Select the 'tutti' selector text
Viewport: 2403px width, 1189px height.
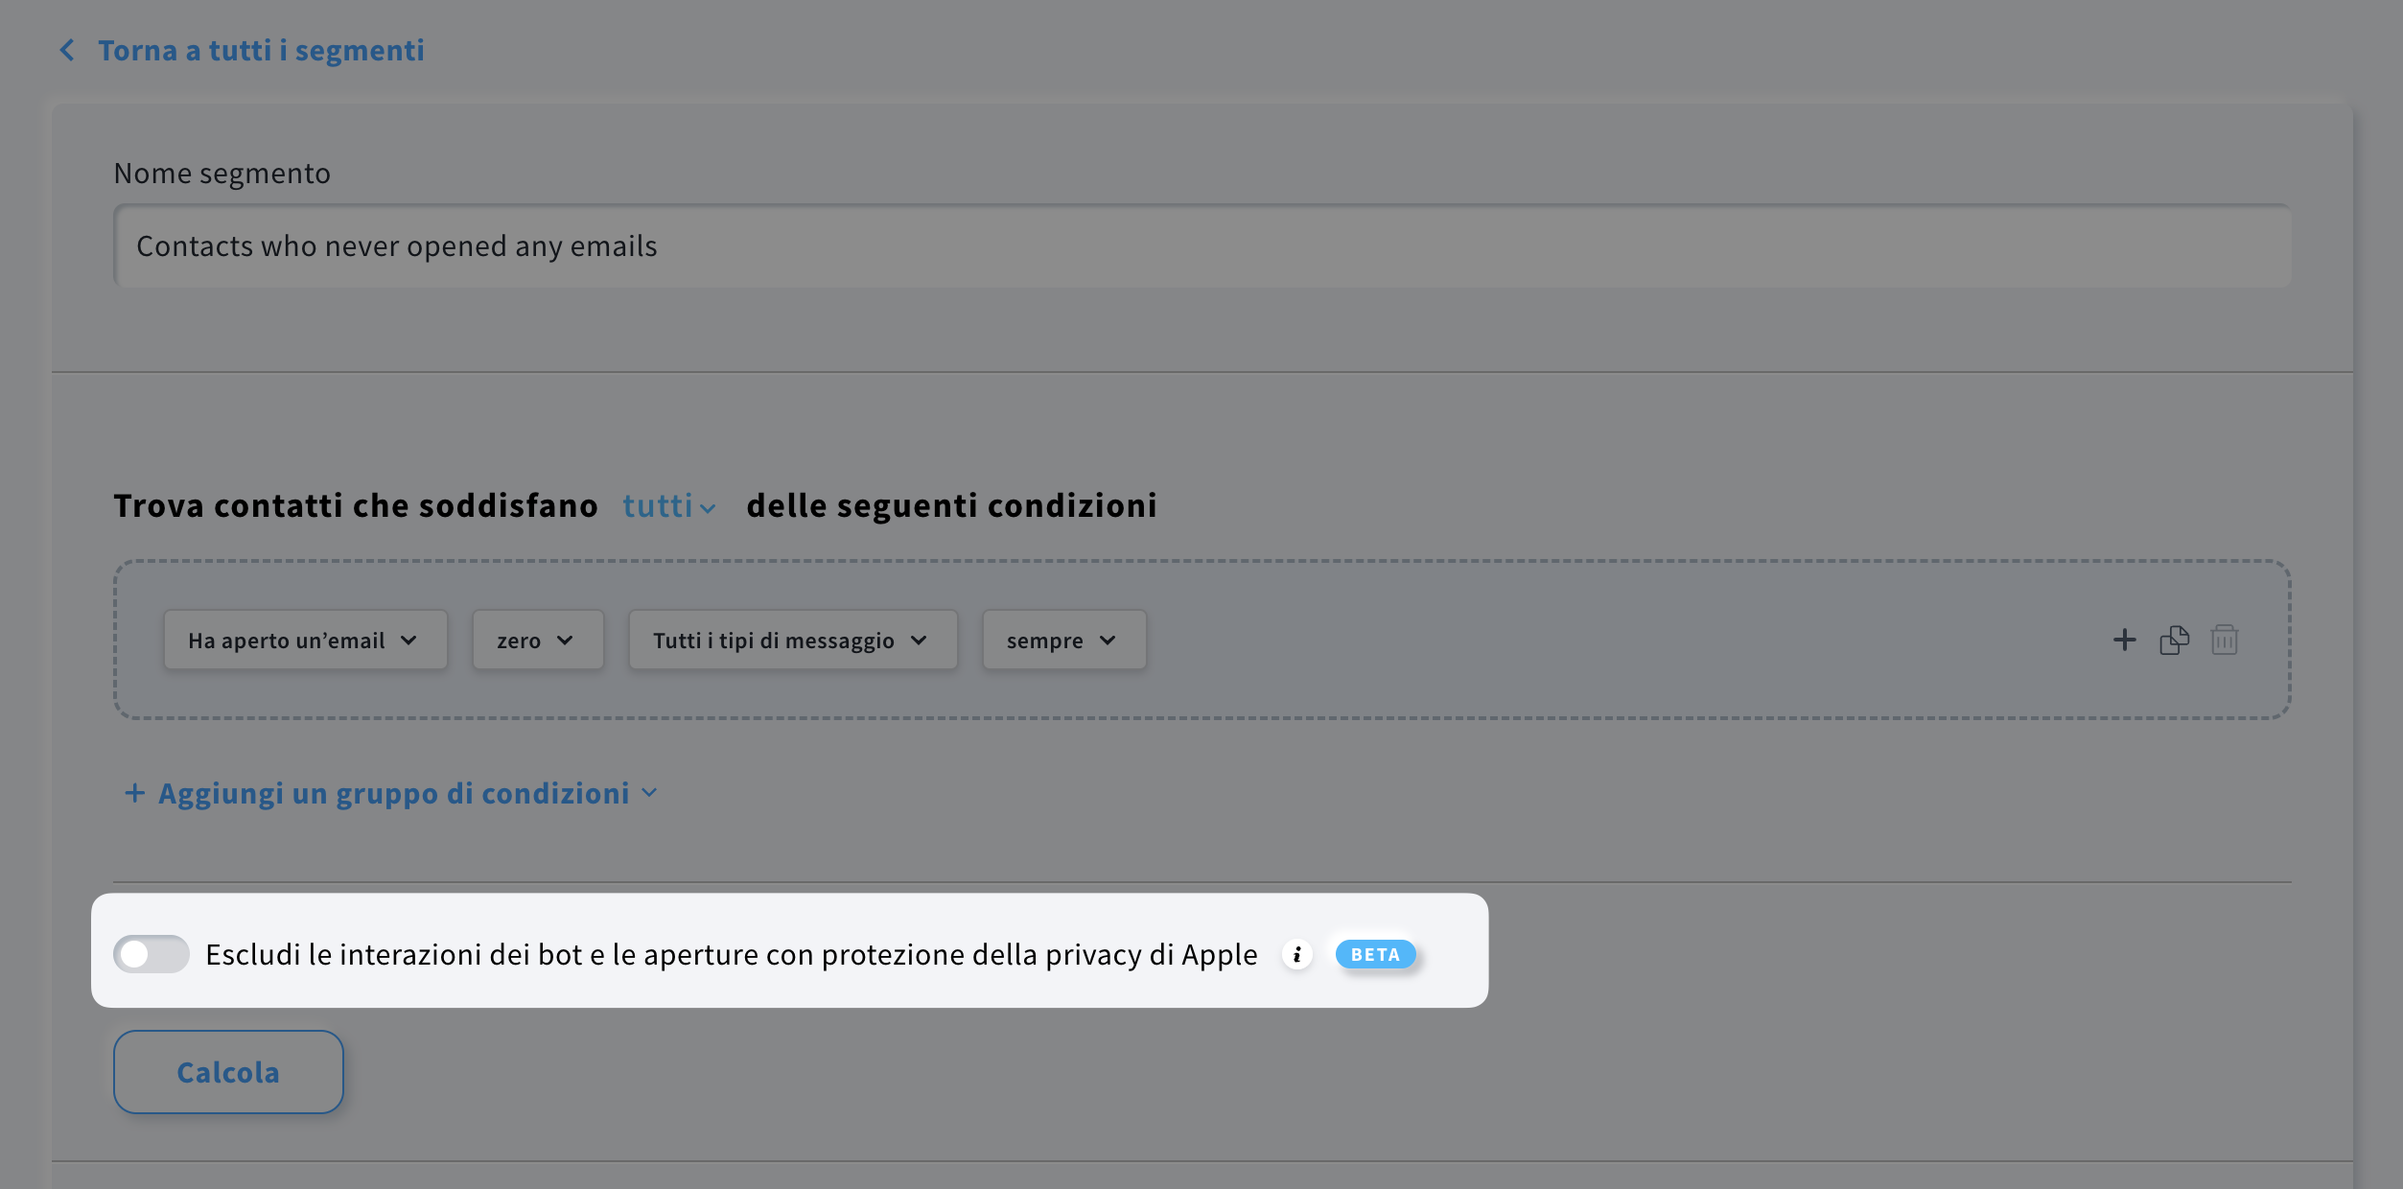659,505
